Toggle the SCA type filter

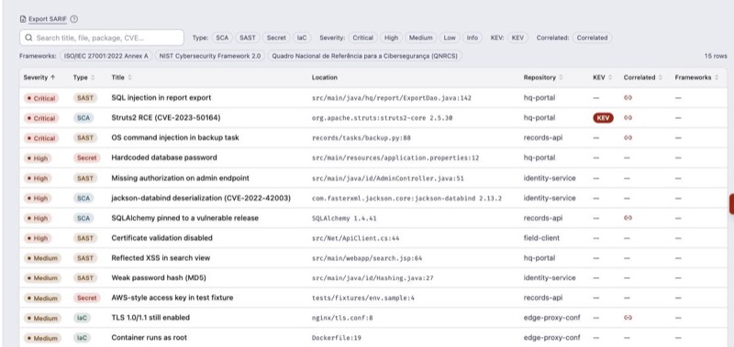click(x=222, y=38)
